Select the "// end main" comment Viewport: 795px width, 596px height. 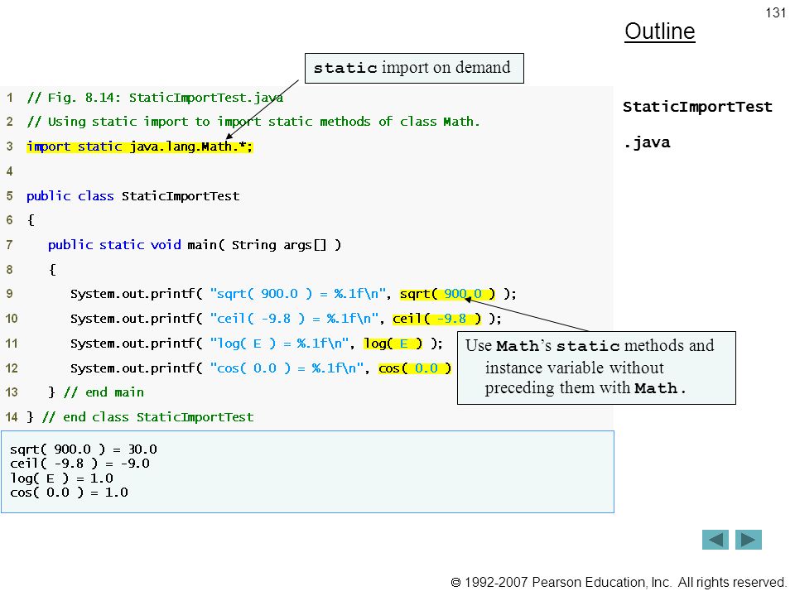[104, 392]
